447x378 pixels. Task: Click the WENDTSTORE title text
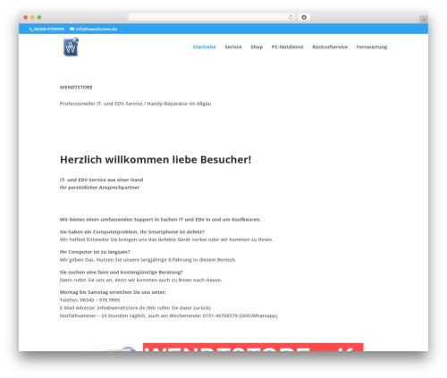[x=76, y=88]
